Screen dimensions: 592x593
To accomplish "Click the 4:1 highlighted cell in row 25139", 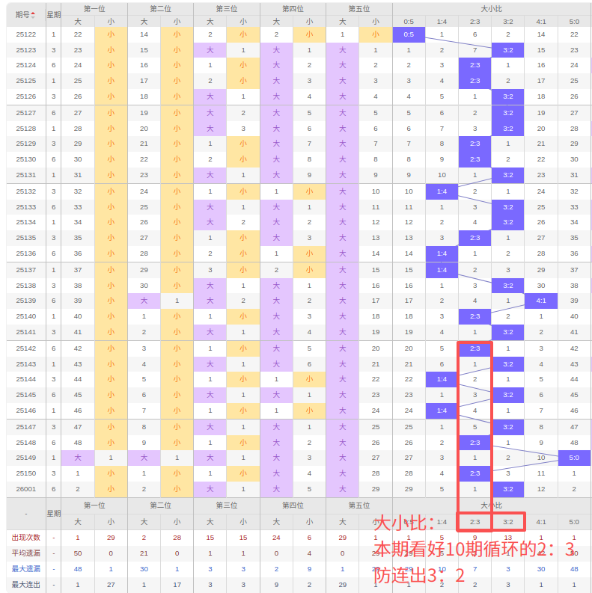I will click(x=541, y=301).
